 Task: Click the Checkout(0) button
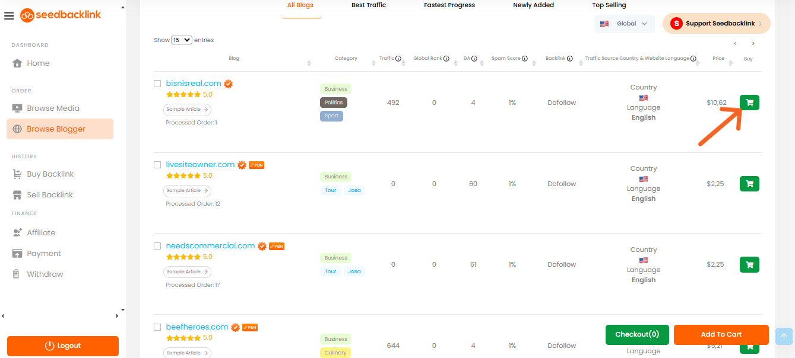[637, 334]
